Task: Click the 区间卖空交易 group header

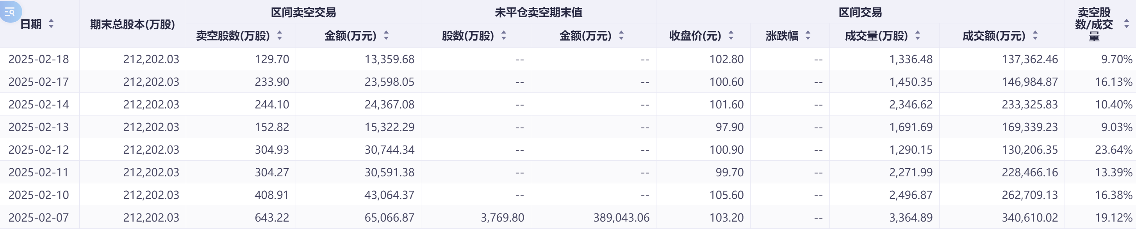Action: click(x=303, y=12)
